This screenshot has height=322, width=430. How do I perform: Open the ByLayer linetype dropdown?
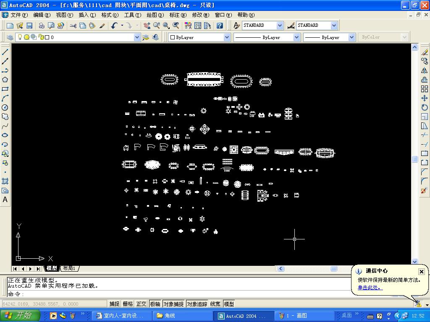(x=296, y=37)
